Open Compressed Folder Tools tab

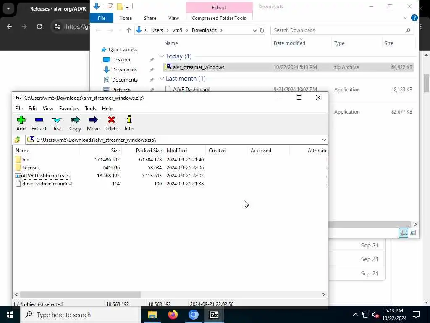tap(219, 18)
